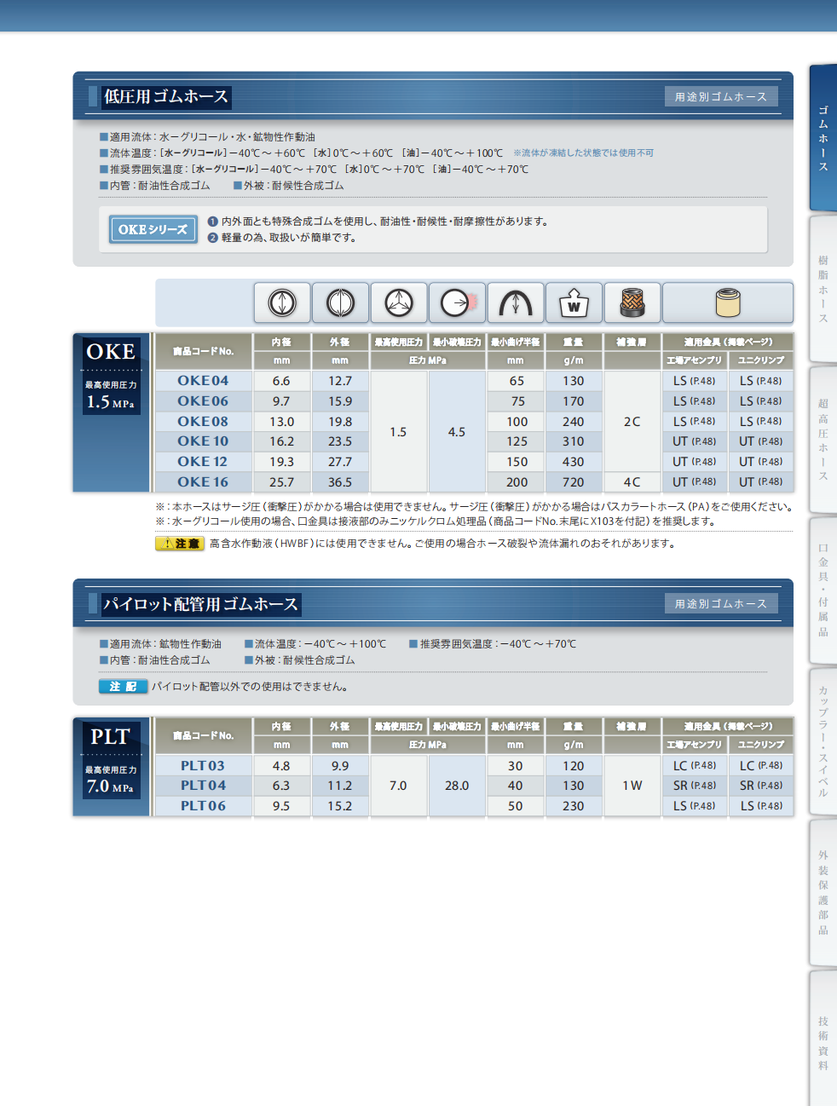Viewport: 837px width, 1106px height.
Task: Switch to the 樹脂ホース side tab
Action: [x=823, y=289]
